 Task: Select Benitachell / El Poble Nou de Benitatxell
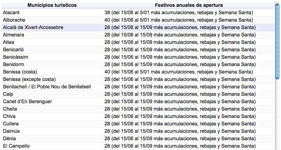[47, 87]
